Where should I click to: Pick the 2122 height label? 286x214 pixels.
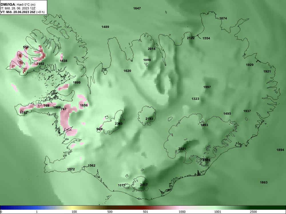(x=191, y=38)
